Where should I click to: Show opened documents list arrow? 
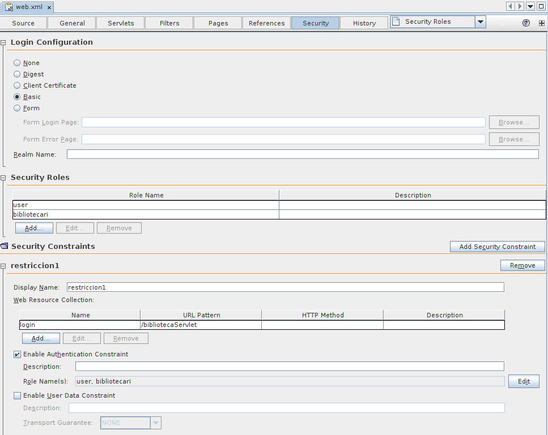[x=530, y=6]
